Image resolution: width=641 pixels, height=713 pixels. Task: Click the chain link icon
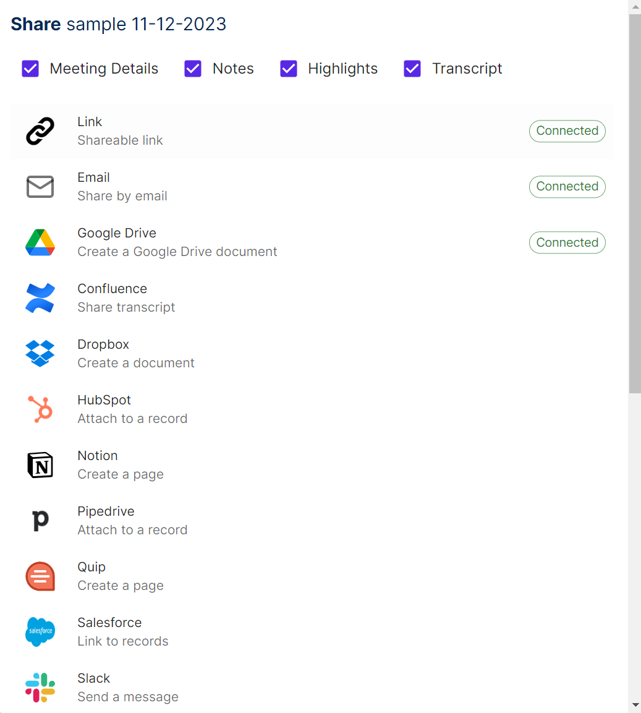(x=40, y=131)
